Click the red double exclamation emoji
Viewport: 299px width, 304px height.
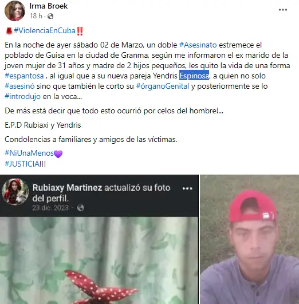click(x=80, y=31)
